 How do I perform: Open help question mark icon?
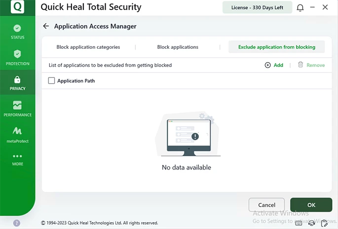pos(17,223)
